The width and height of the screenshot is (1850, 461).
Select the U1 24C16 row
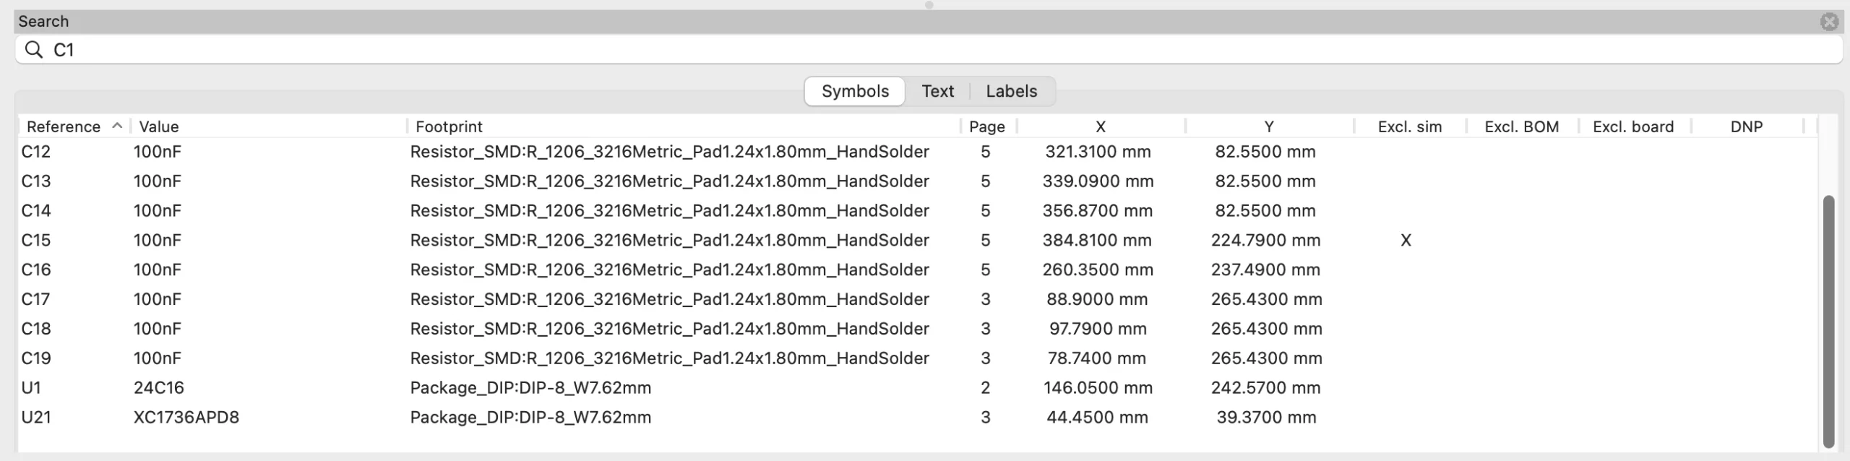pyautogui.click(x=159, y=387)
